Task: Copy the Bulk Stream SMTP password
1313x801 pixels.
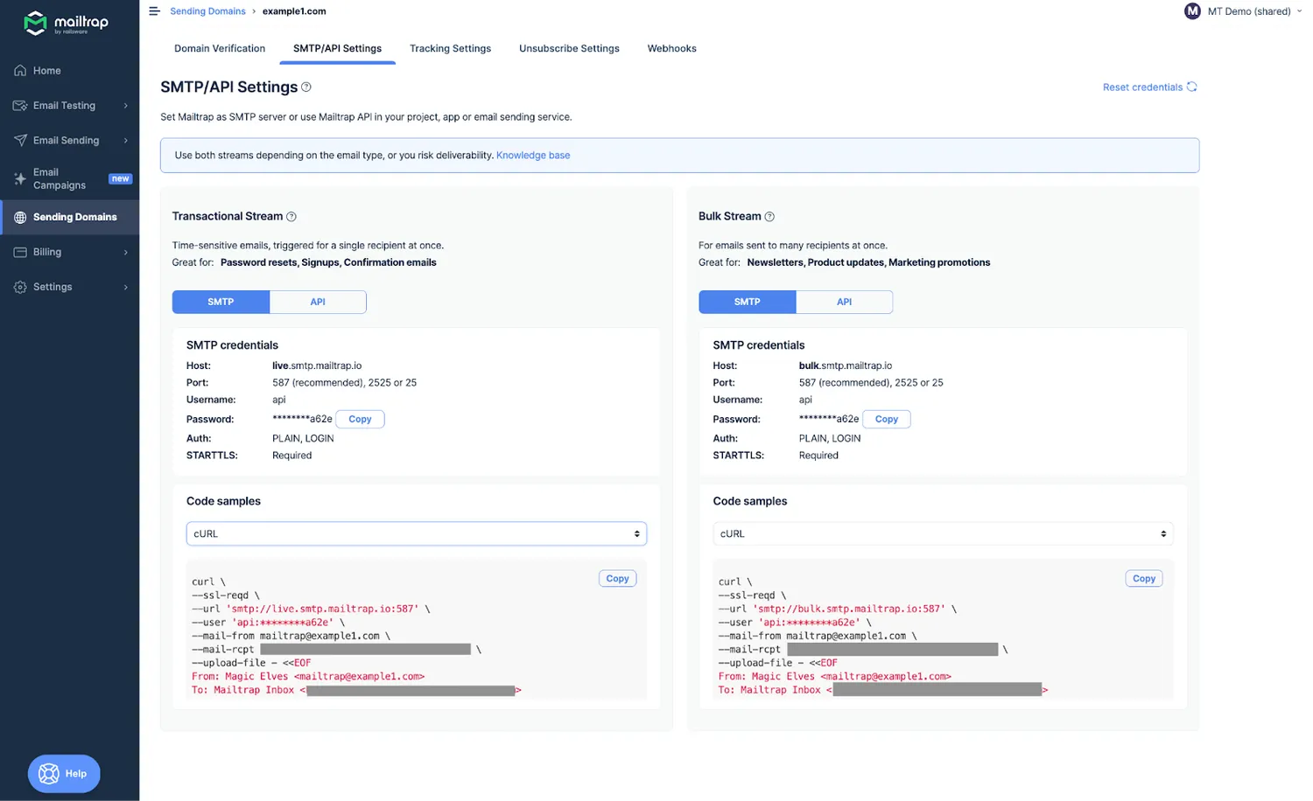Action: pos(887,420)
